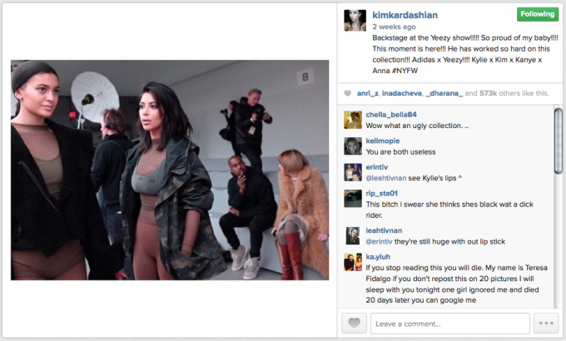Open erintiv's avatar thumbnail
The width and height of the screenshot is (566, 341).
click(353, 172)
